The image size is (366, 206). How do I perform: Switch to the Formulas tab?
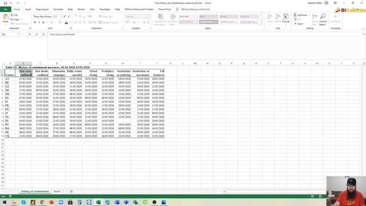[x=58, y=9]
